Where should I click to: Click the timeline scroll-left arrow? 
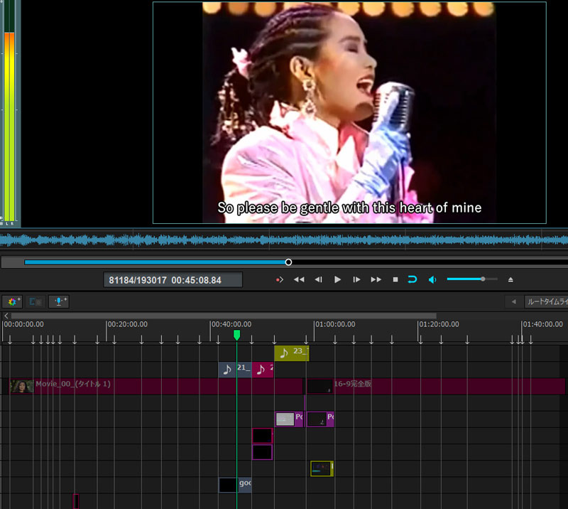pyautogui.click(x=6, y=316)
